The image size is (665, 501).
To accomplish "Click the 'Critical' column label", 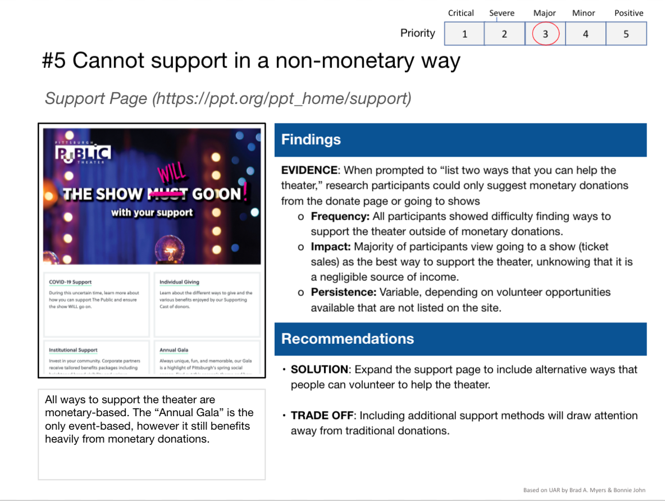I will 461,13.
